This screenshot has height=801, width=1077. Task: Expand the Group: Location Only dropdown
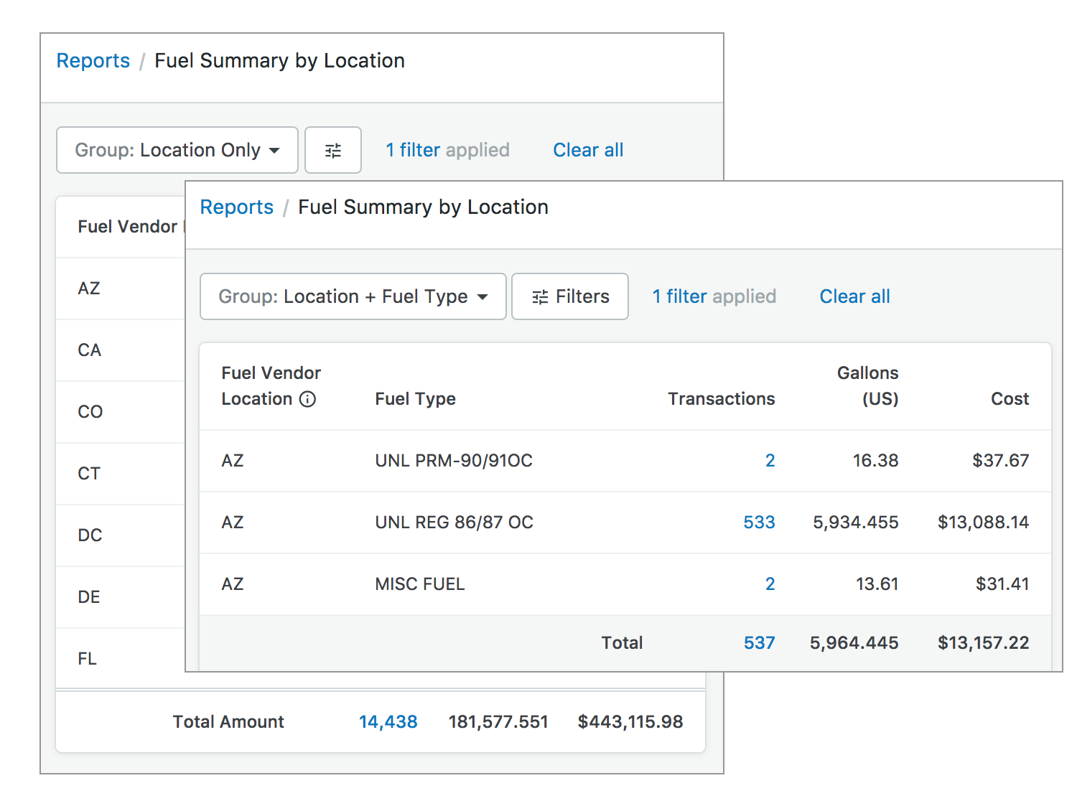click(x=177, y=151)
